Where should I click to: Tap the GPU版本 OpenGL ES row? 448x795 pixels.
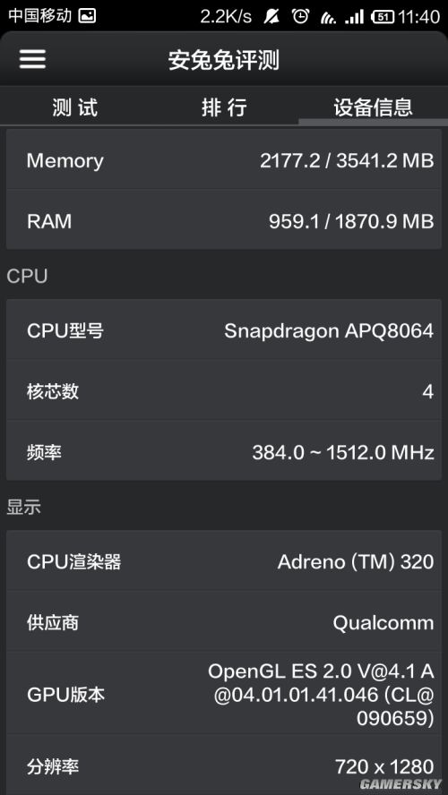pyautogui.click(x=224, y=693)
